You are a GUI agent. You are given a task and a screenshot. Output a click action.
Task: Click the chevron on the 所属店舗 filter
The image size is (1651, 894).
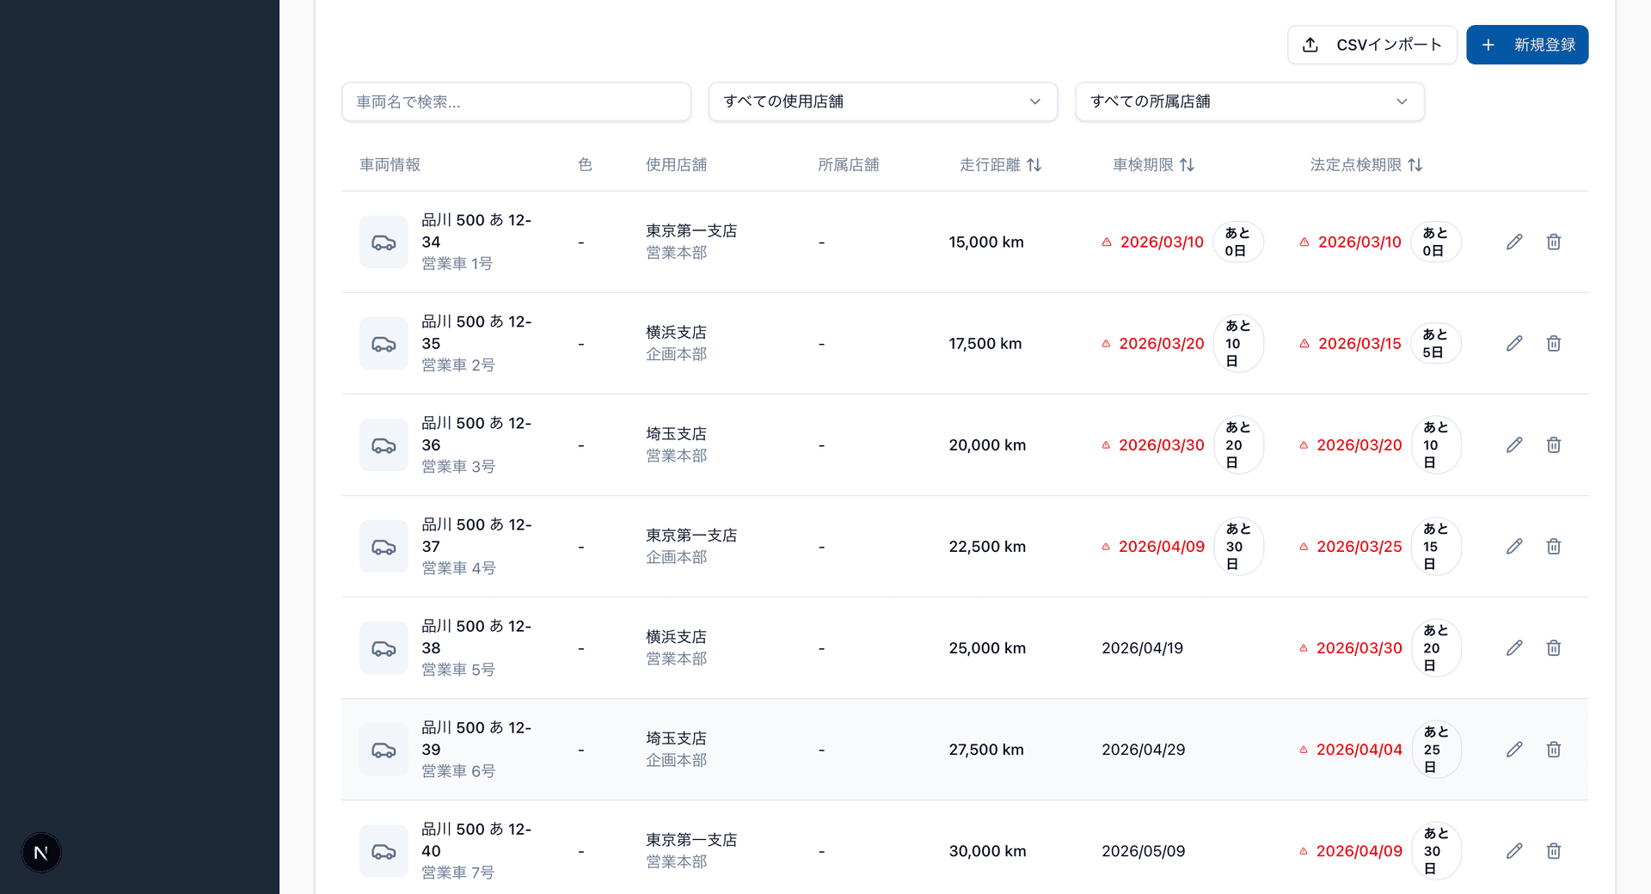coord(1402,101)
